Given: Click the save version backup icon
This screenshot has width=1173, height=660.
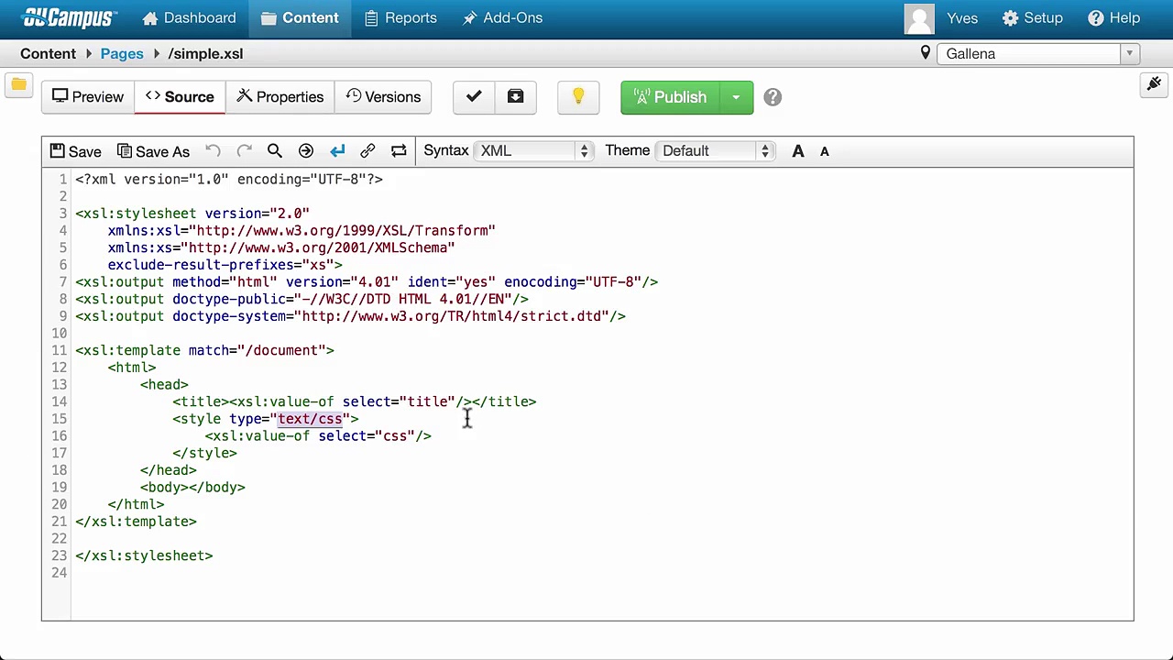Looking at the screenshot, I should coord(515,97).
